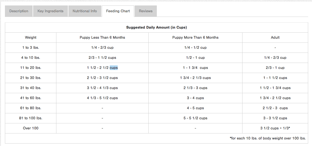The width and height of the screenshot is (312, 146).
Task: Open the Nutritional Info tab
Action: 85,11
